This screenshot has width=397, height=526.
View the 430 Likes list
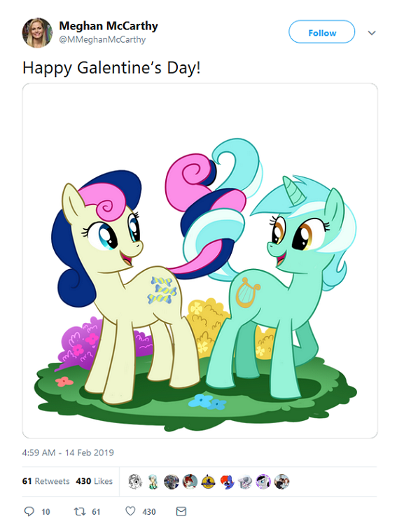(x=95, y=481)
